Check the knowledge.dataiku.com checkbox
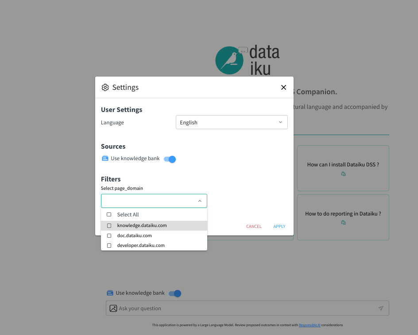418x335 pixels. pos(109,226)
